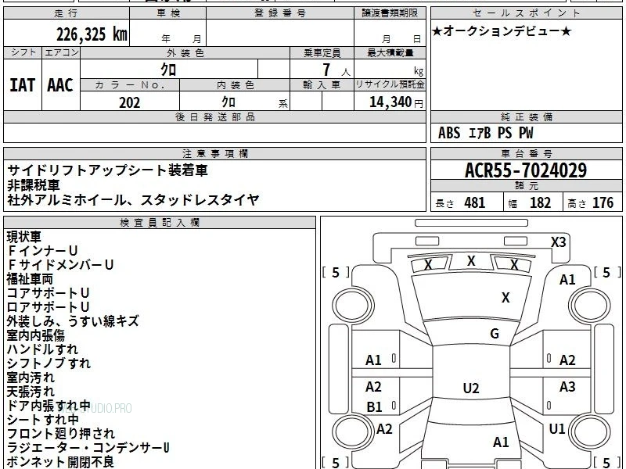Click the G mark on the windshield

(495, 334)
